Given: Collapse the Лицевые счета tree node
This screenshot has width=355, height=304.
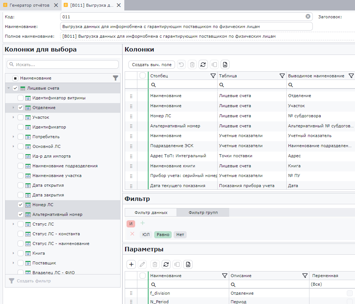Looking at the screenshot, I should [9, 88].
